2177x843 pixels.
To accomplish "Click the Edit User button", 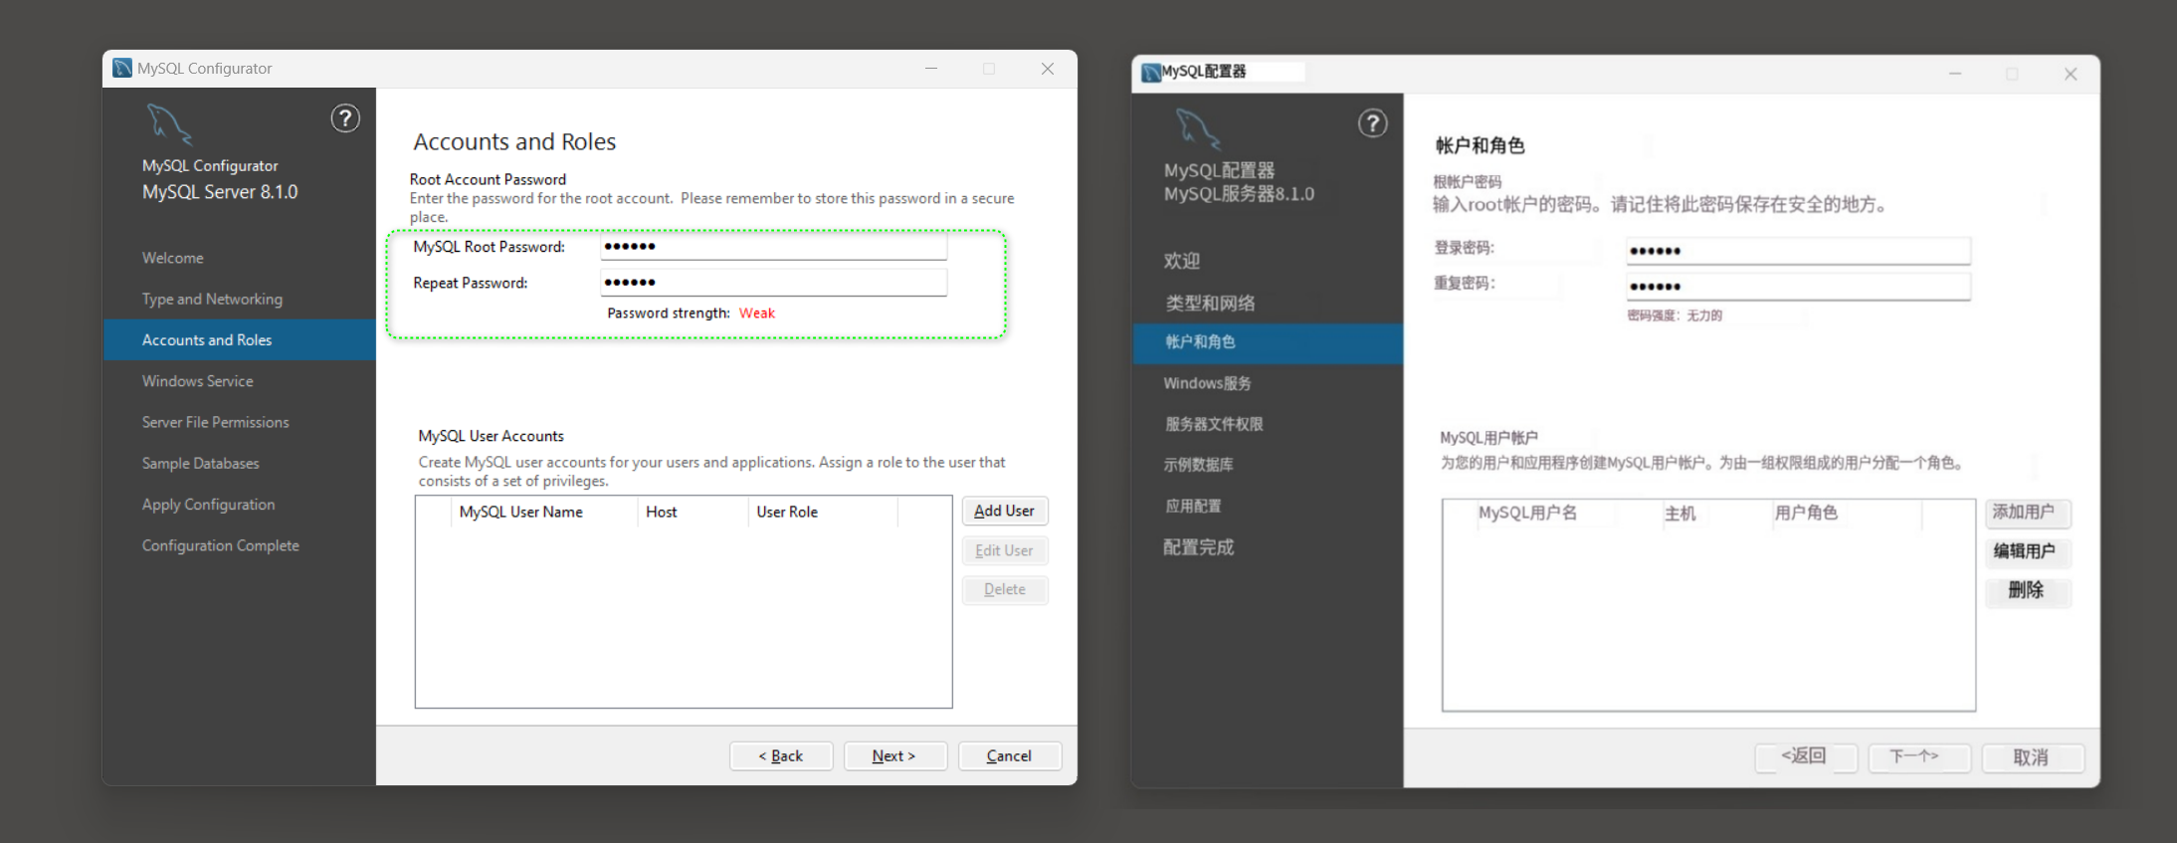I will [1005, 550].
